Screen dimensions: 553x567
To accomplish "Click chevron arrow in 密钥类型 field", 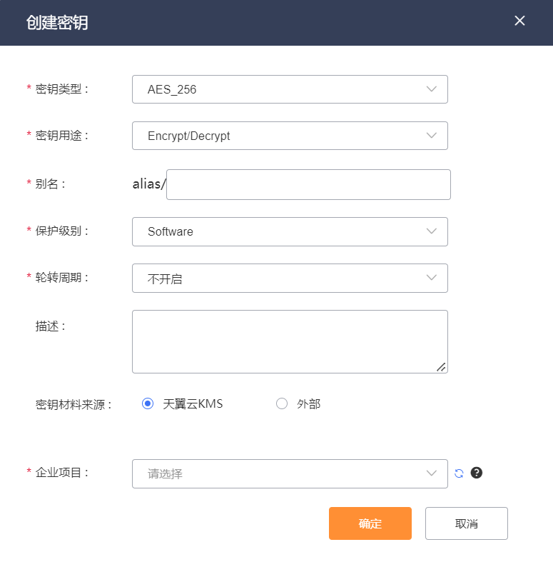I will tap(431, 89).
